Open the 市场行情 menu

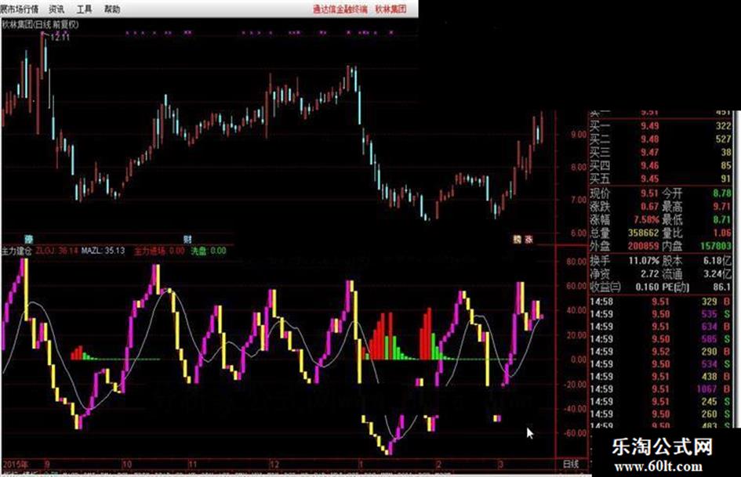point(20,9)
